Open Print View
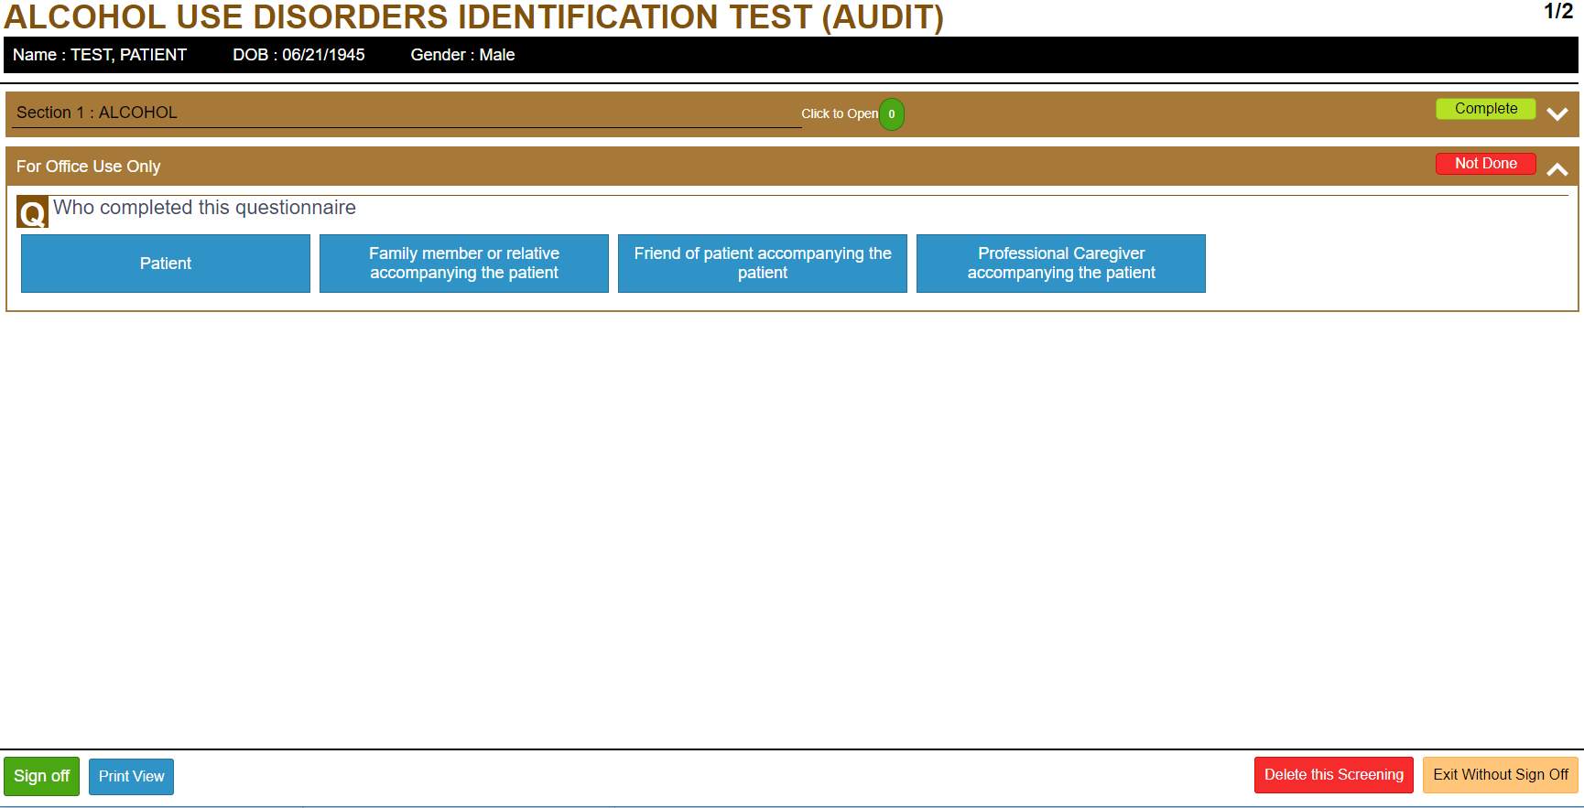The image size is (1584, 808). (x=131, y=777)
